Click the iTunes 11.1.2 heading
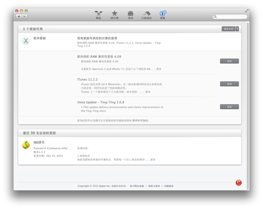 coord(87,79)
